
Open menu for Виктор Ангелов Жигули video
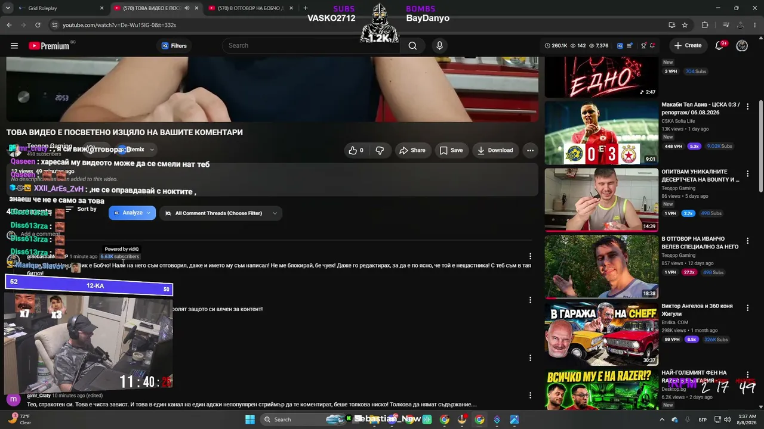[x=747, y=308]
